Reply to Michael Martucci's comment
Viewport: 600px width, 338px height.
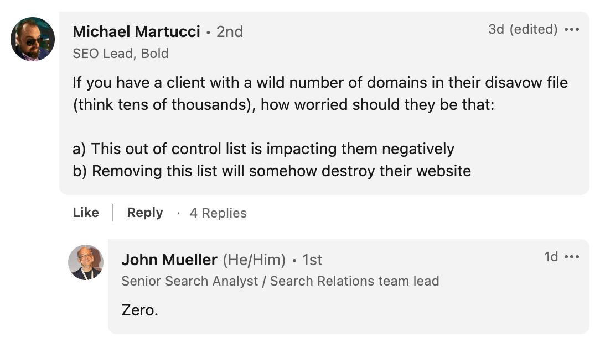pos(144,213)
